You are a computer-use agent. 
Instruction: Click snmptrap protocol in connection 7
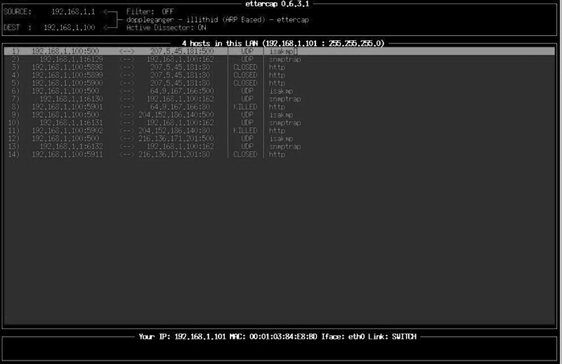pos(285,98)
